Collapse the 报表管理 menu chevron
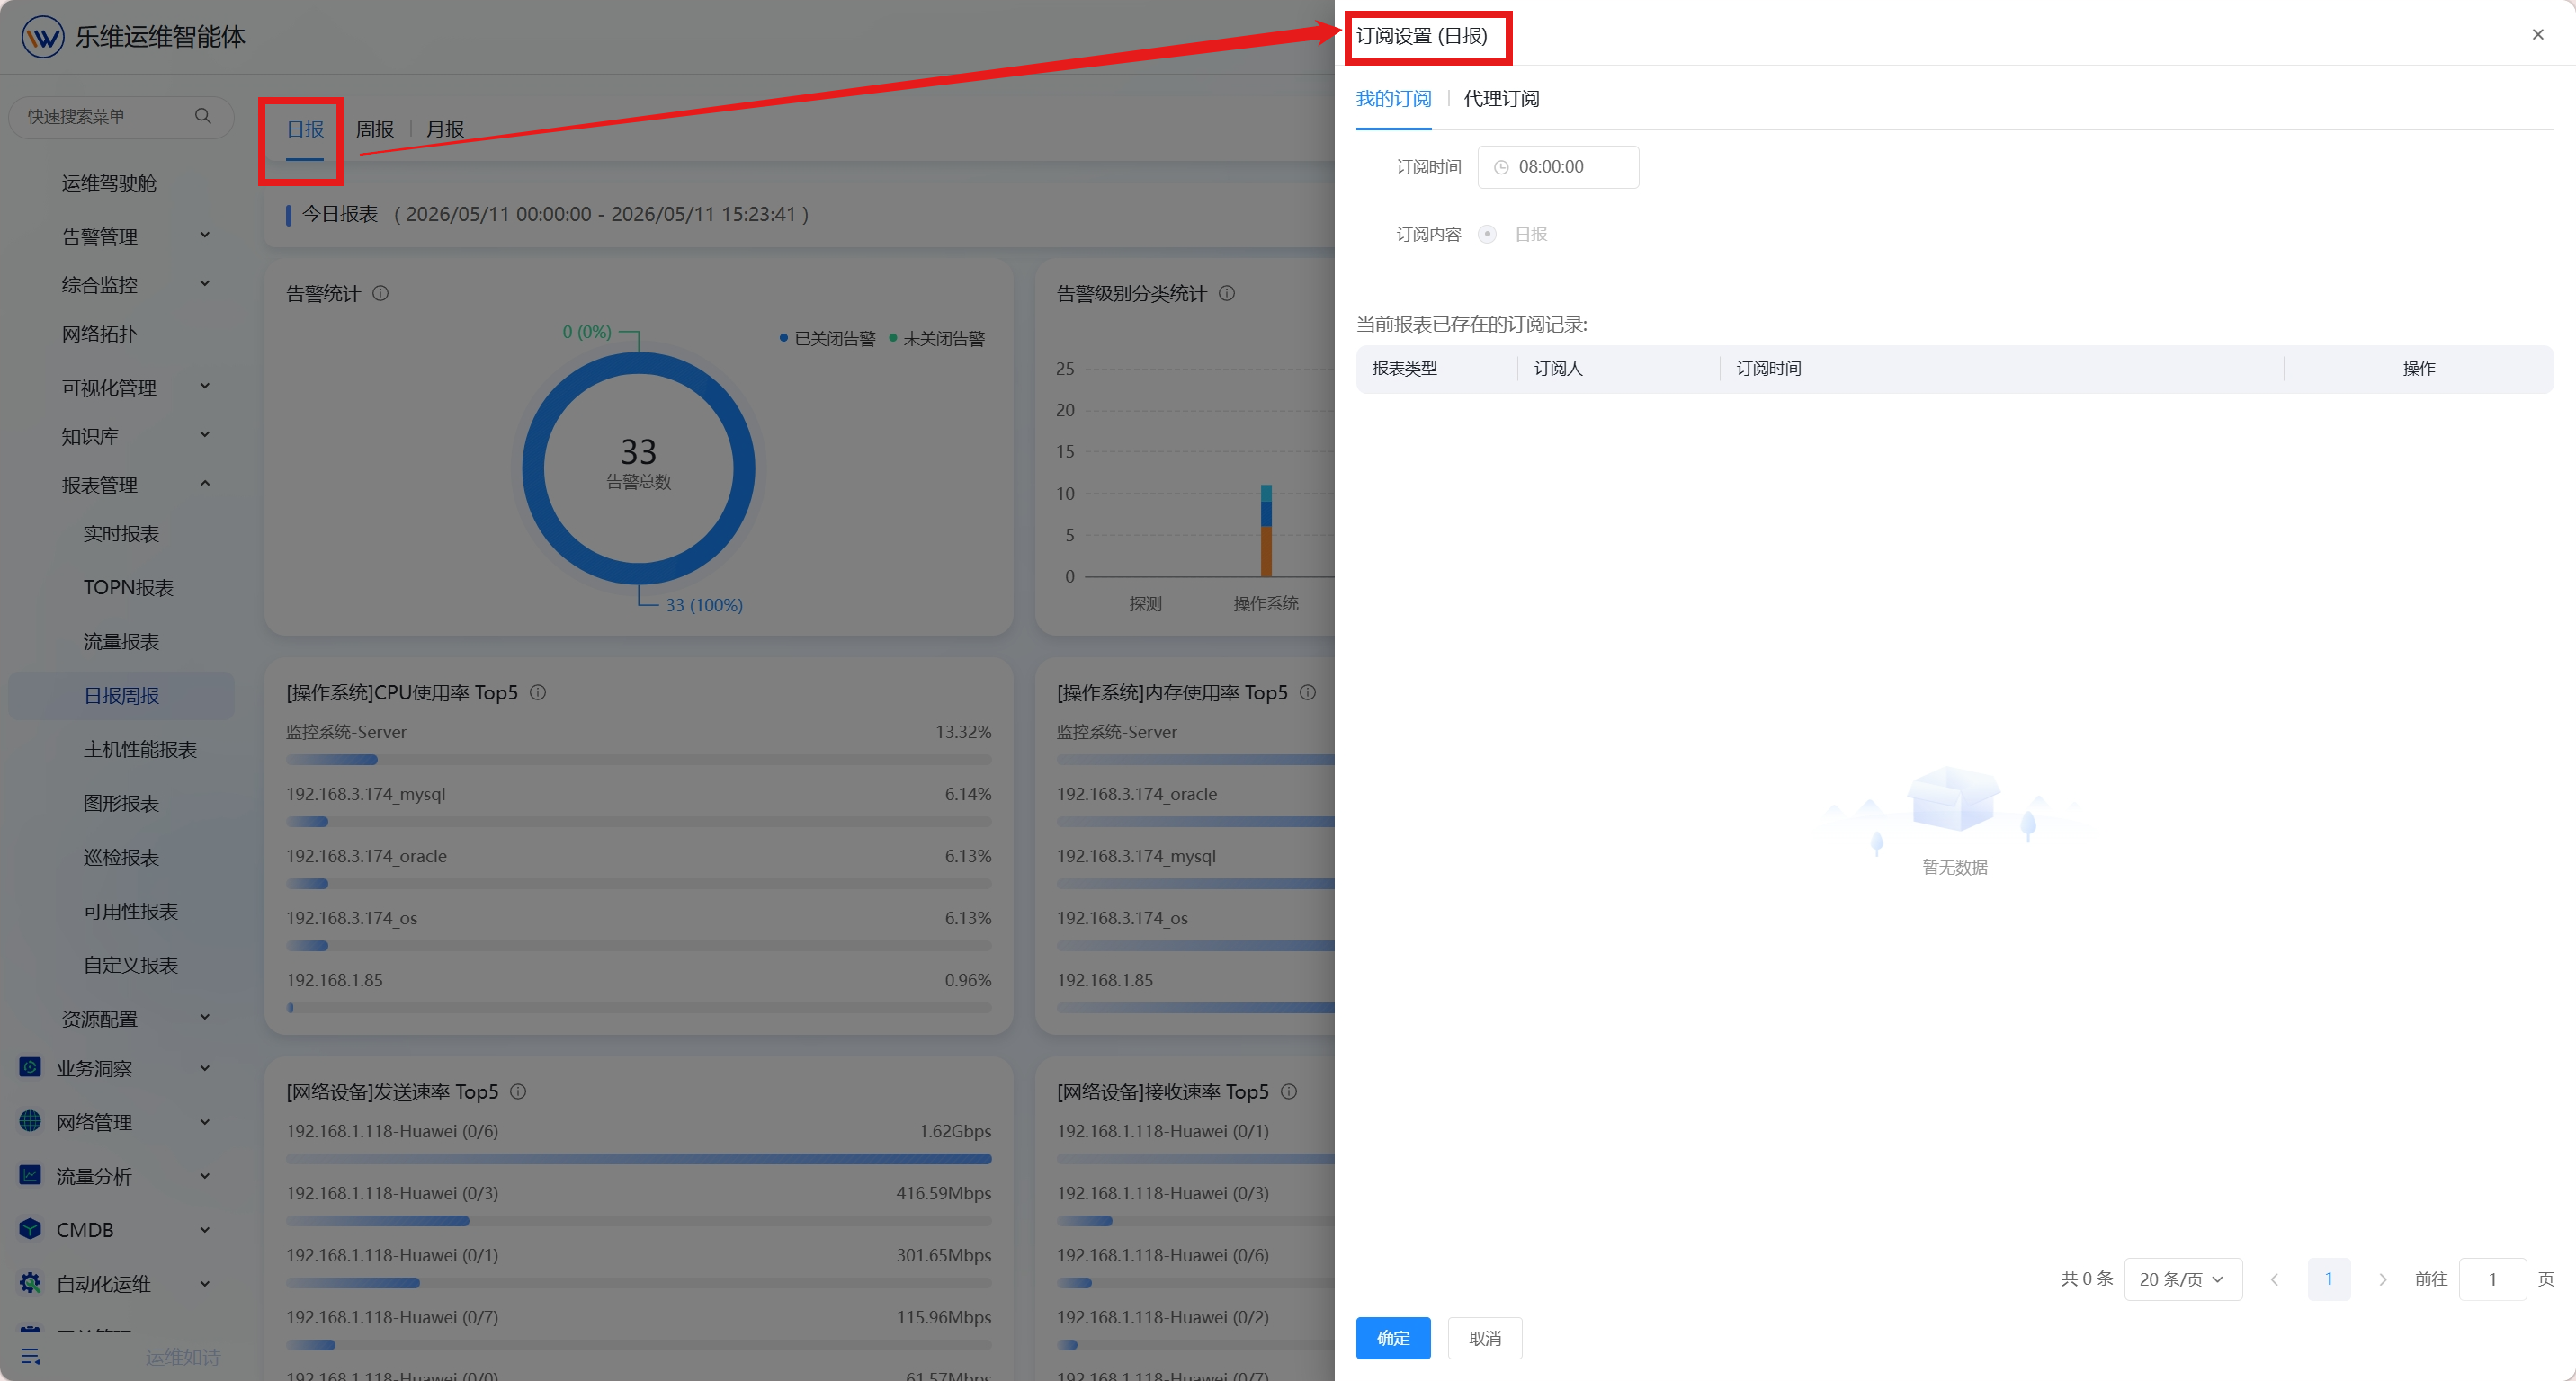This screenshot has width=2576, height=1381. [205, 484]
